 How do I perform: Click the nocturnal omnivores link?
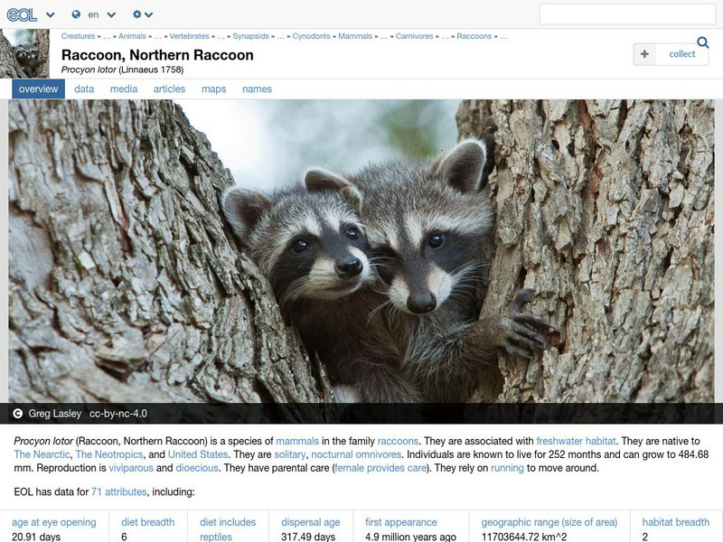(356, 454)
